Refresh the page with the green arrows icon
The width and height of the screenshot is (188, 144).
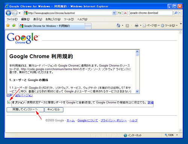pyautogui.click(x=120, y=13)
